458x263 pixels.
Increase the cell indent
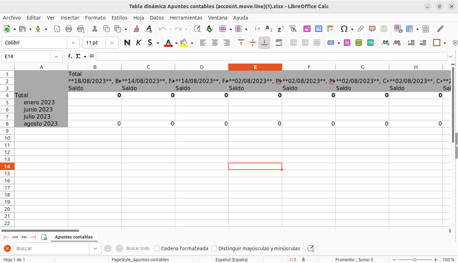411,43
